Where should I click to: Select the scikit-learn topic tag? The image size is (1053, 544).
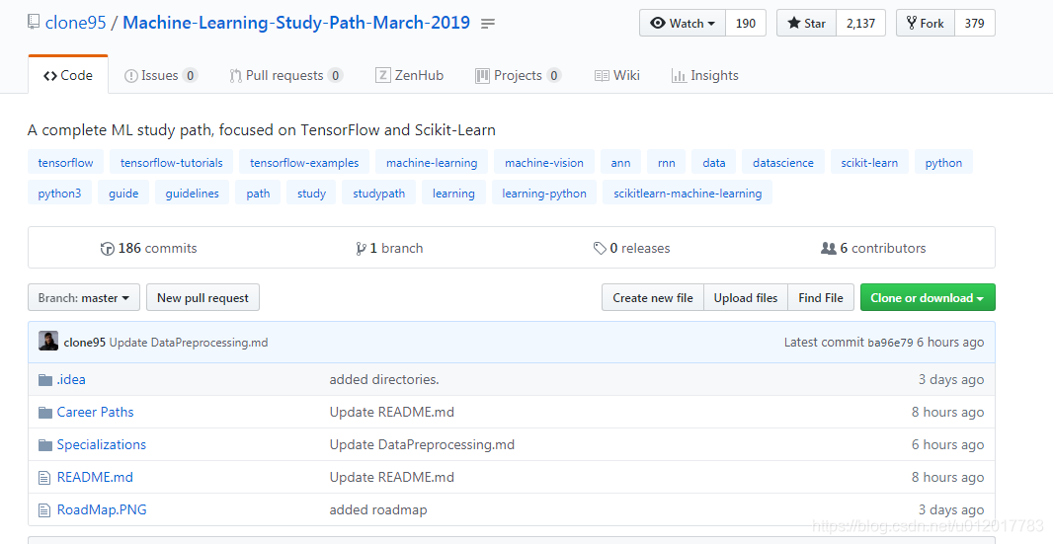tap(869, 163)
